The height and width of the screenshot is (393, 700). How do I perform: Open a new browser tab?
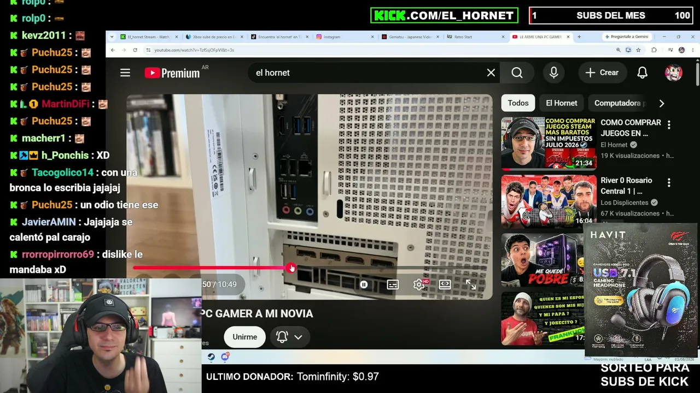pos(579,37)
